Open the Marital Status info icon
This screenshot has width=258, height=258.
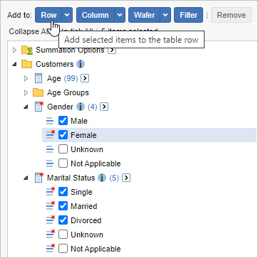102,178
